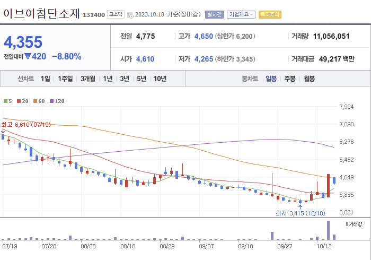Switch to 주봉 candlestick chart

click(290, 79)
